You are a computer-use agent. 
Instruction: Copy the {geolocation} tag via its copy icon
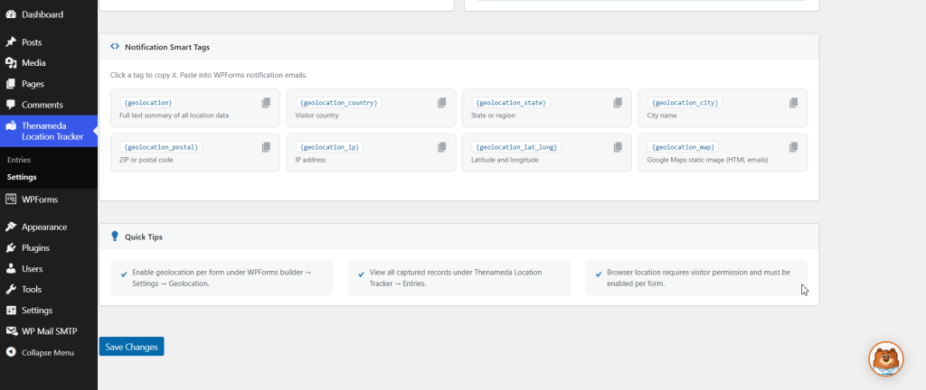click(x=267, y=103)
